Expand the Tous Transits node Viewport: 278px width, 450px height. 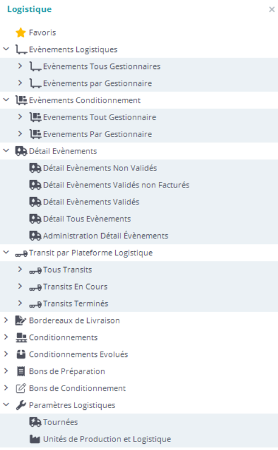pyautogui.click(x=20, y=269)
